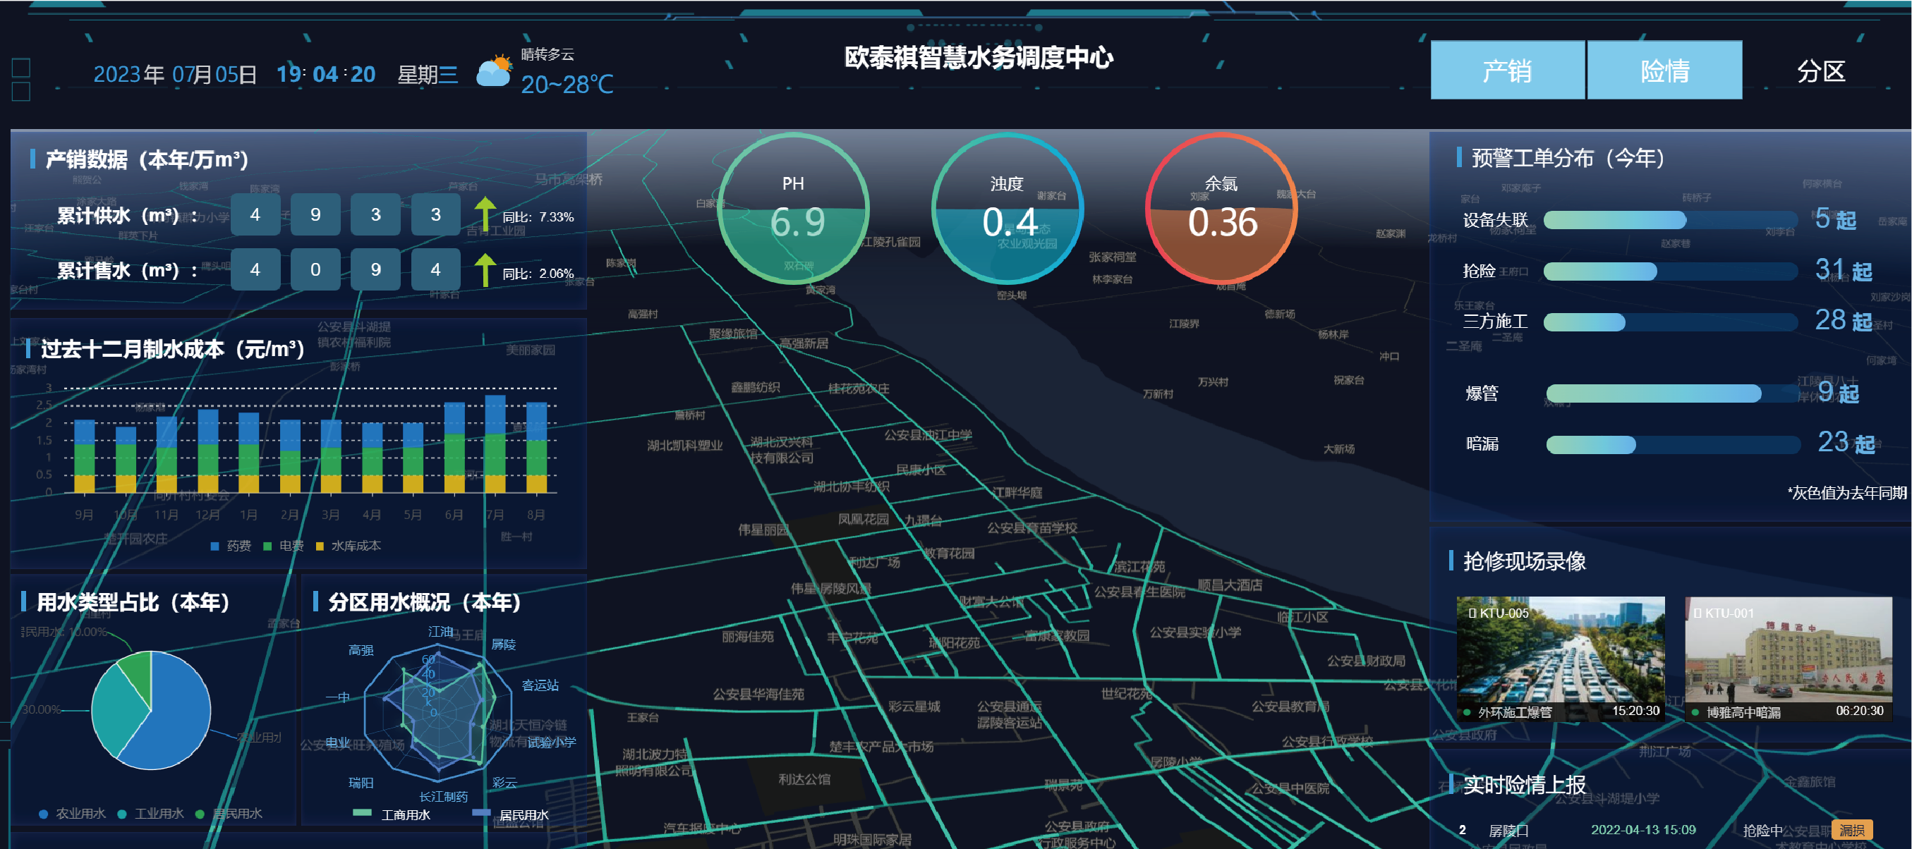1912x849 pixels.
Task: Open KTU-001 博雅高中暗漏 video thumbnail
Action: (1787, 659)
